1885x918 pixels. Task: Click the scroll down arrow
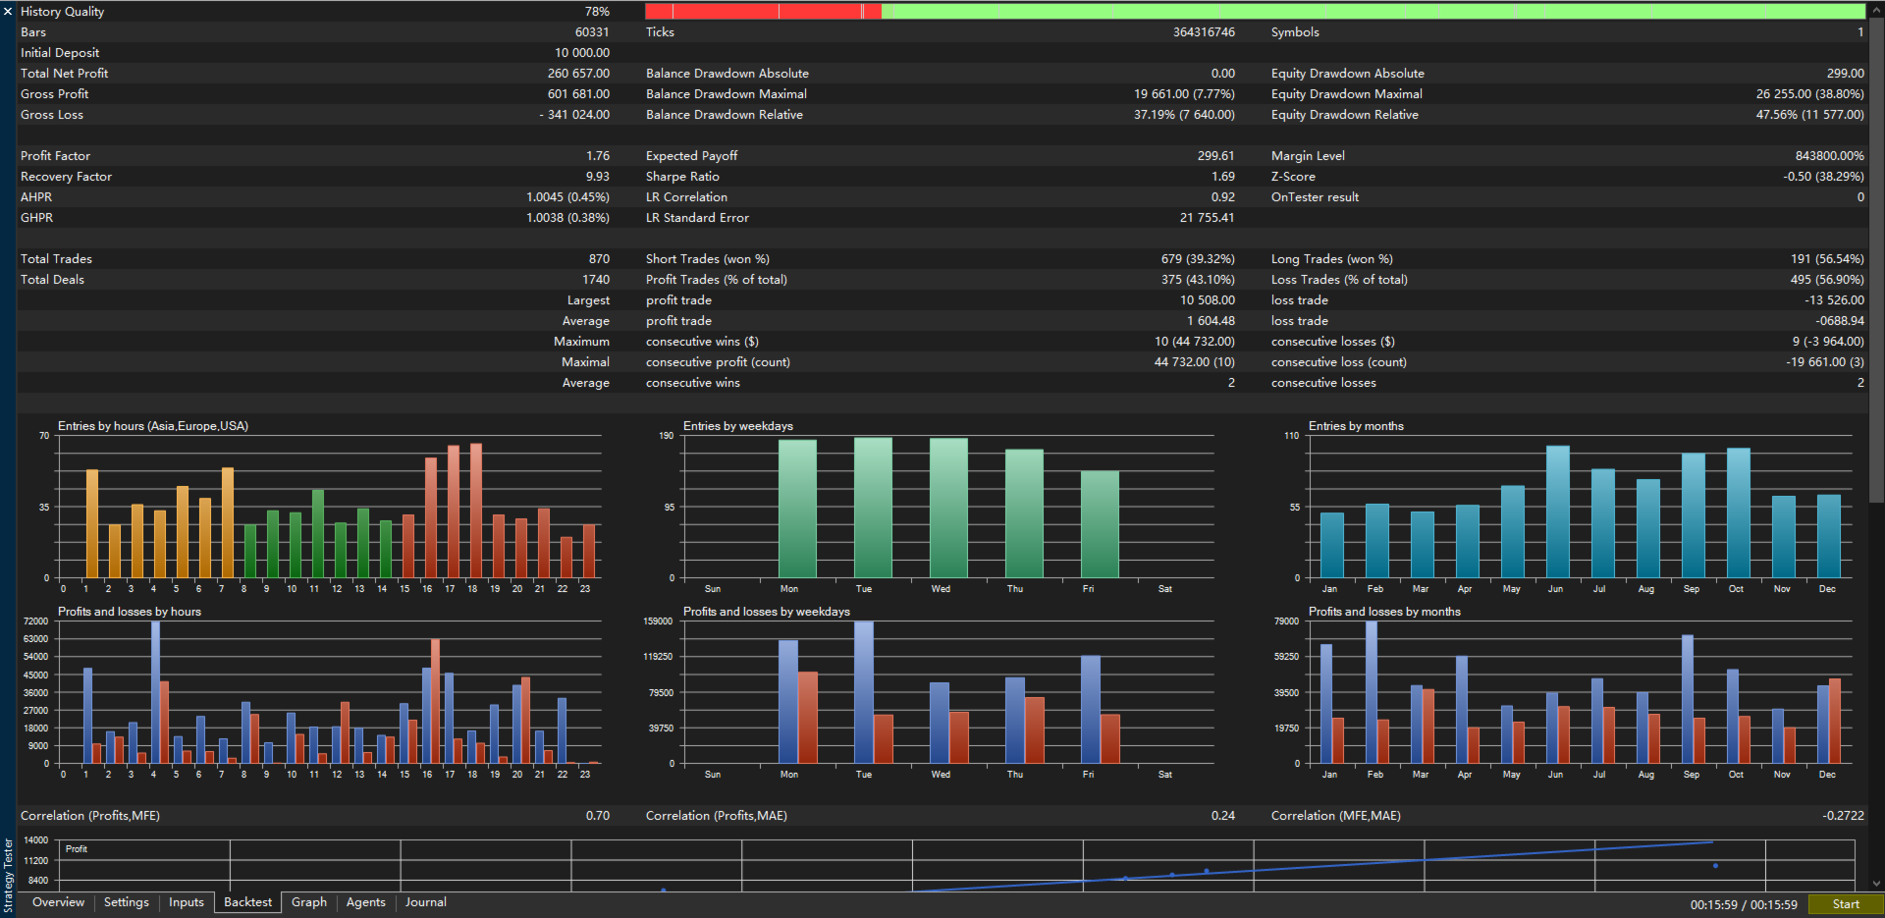point(1876,883)
